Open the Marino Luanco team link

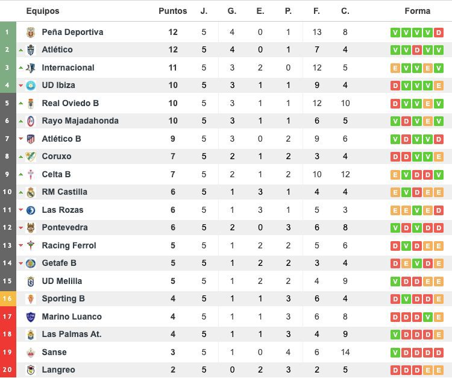(x=72, y=317)
